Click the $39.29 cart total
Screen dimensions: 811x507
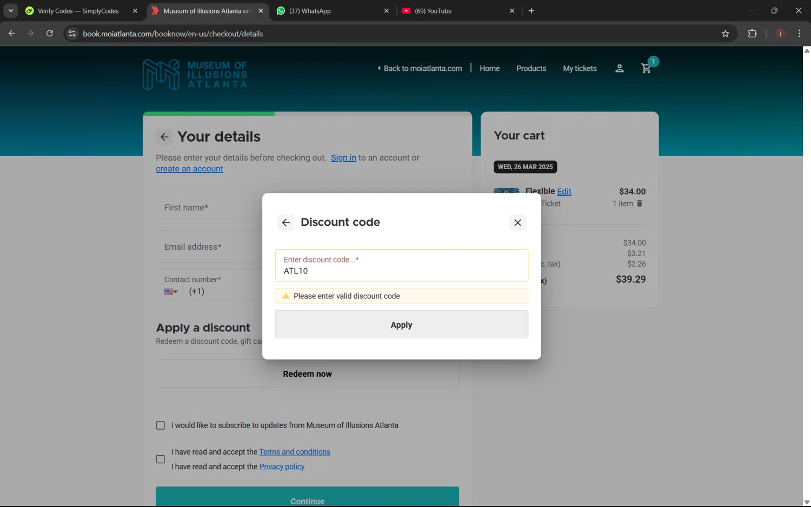coord(631,279)
